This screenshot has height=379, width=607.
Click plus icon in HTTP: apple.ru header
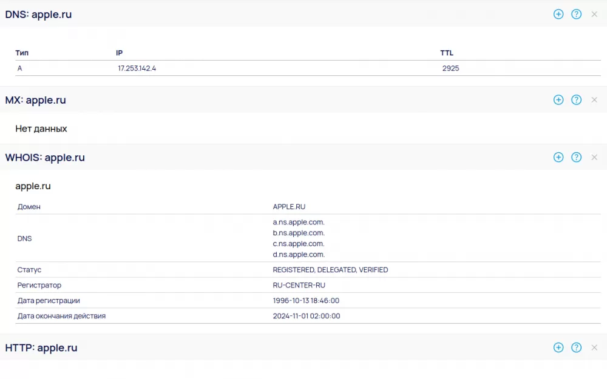[x=558, y=347]
